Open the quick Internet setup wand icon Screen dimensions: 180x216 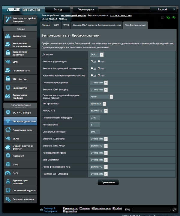tap(8, 19)
